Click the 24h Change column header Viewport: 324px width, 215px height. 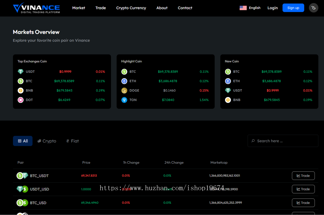pos(174,162)
